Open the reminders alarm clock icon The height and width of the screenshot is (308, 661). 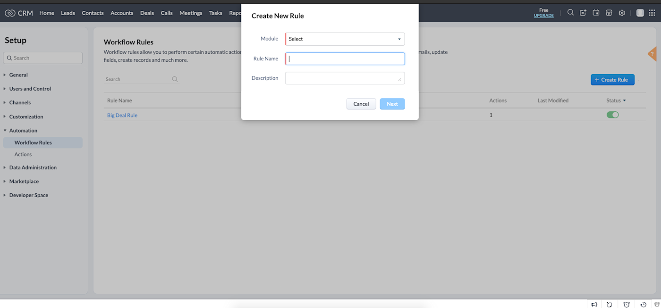click(627, 304)
